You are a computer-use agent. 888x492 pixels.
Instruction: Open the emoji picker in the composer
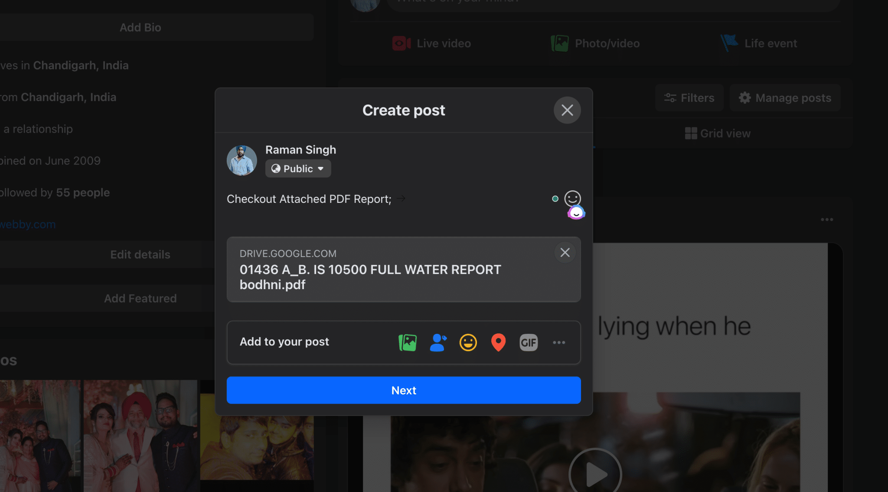(x=573, y=199)
